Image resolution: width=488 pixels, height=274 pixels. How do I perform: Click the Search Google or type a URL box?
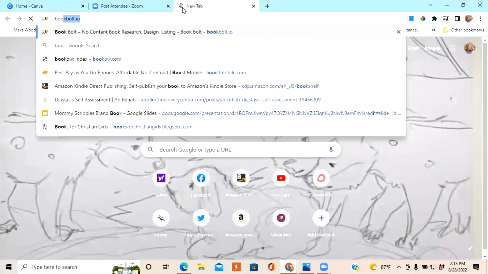click(241, 150)
